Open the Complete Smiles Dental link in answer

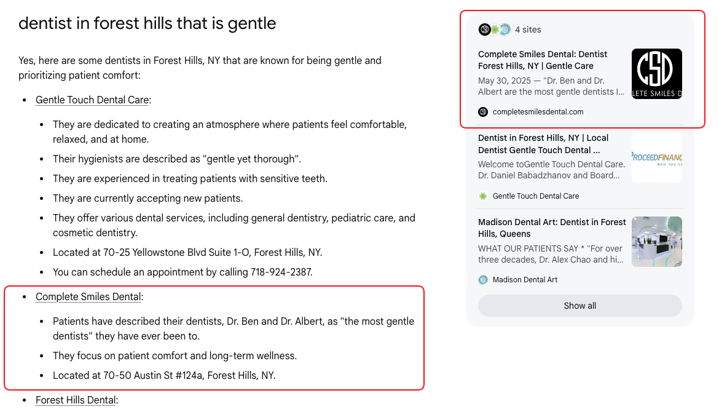(88, 297)
